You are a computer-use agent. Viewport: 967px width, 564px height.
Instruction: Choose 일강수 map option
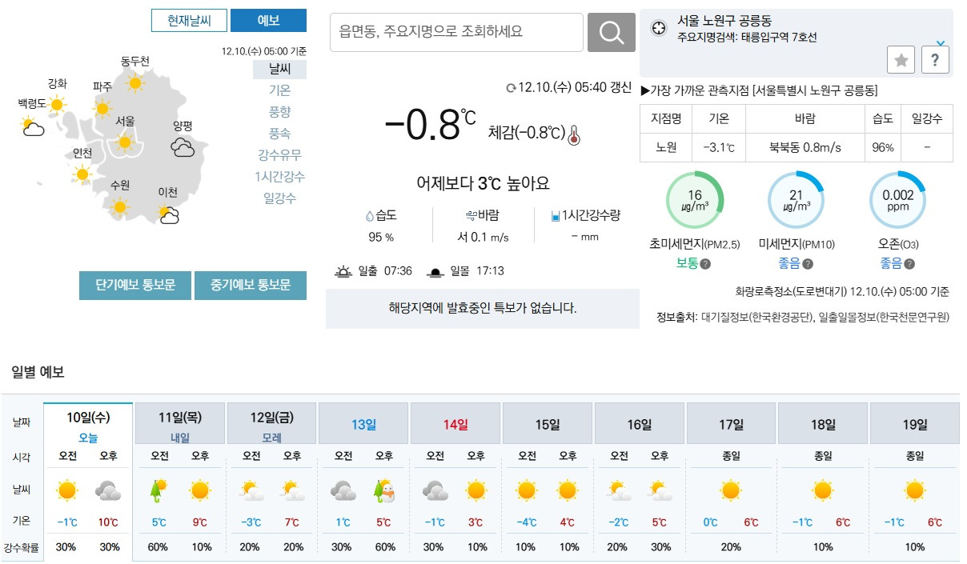pos(279,198)
